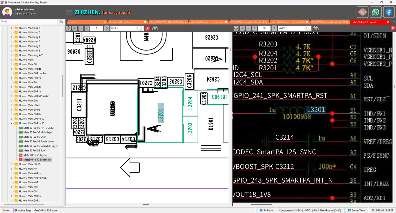Screen dimensions: 396x213
Task: Go to next page in schematic viewer
Action: (x=274, y=28)
